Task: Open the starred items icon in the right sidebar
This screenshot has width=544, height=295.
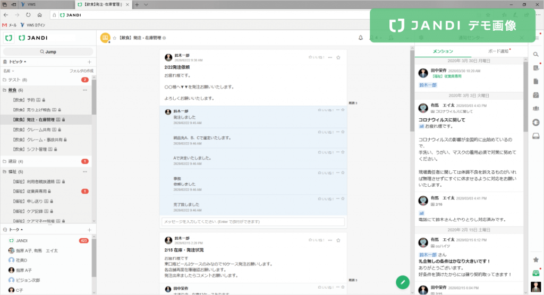Action: 536,259
